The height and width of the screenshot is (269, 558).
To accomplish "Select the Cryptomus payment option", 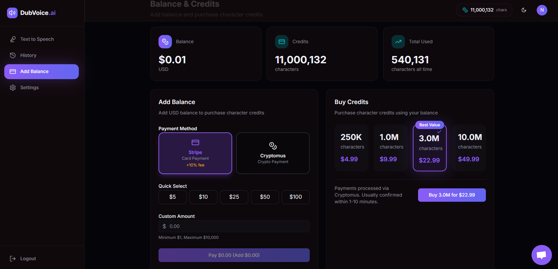I will 272,153.
